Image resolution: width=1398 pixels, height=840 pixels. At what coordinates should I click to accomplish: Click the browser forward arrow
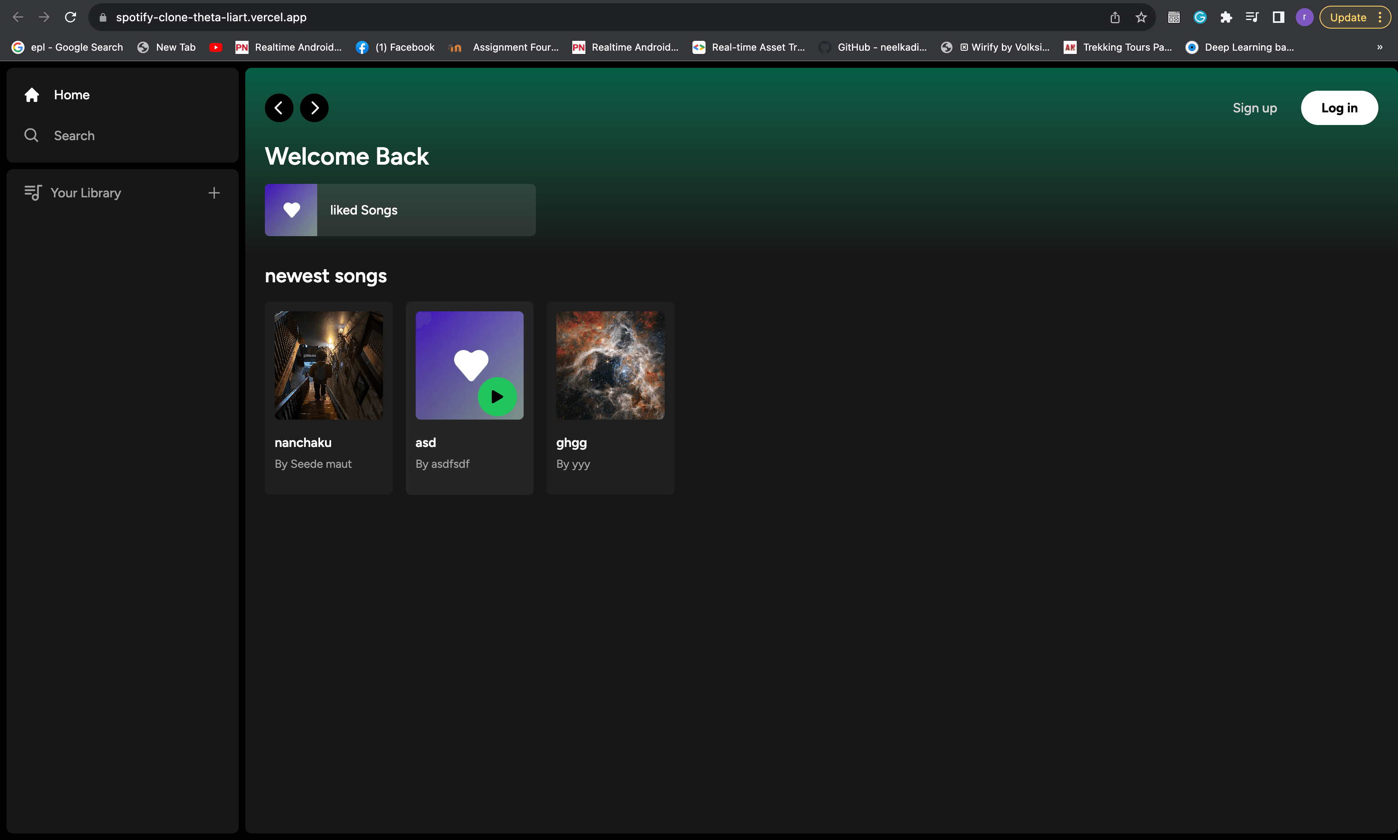point(44,17)
